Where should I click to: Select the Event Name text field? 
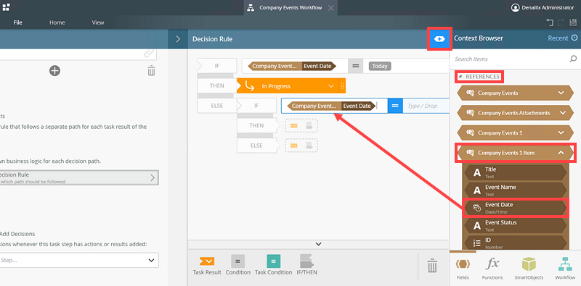pos(516,190)
